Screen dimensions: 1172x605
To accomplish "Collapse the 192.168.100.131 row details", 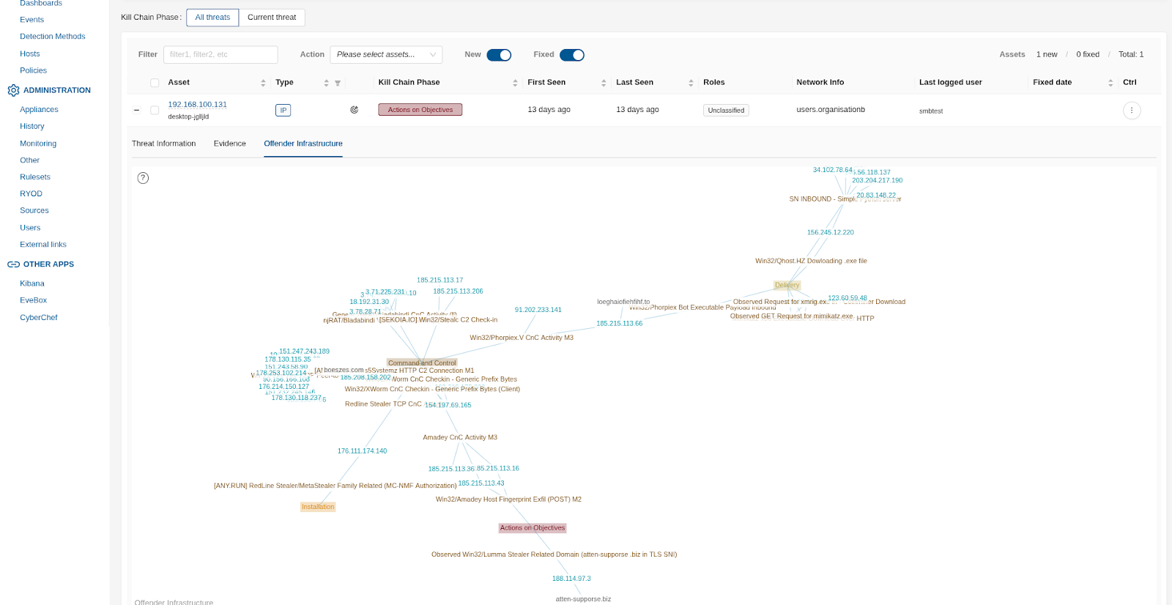I will pos(136,111).
